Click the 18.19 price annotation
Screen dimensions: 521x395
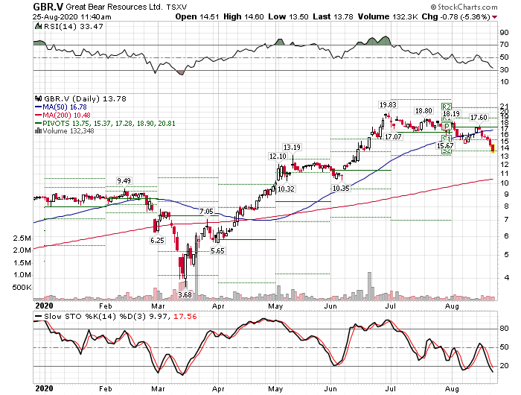451,114
